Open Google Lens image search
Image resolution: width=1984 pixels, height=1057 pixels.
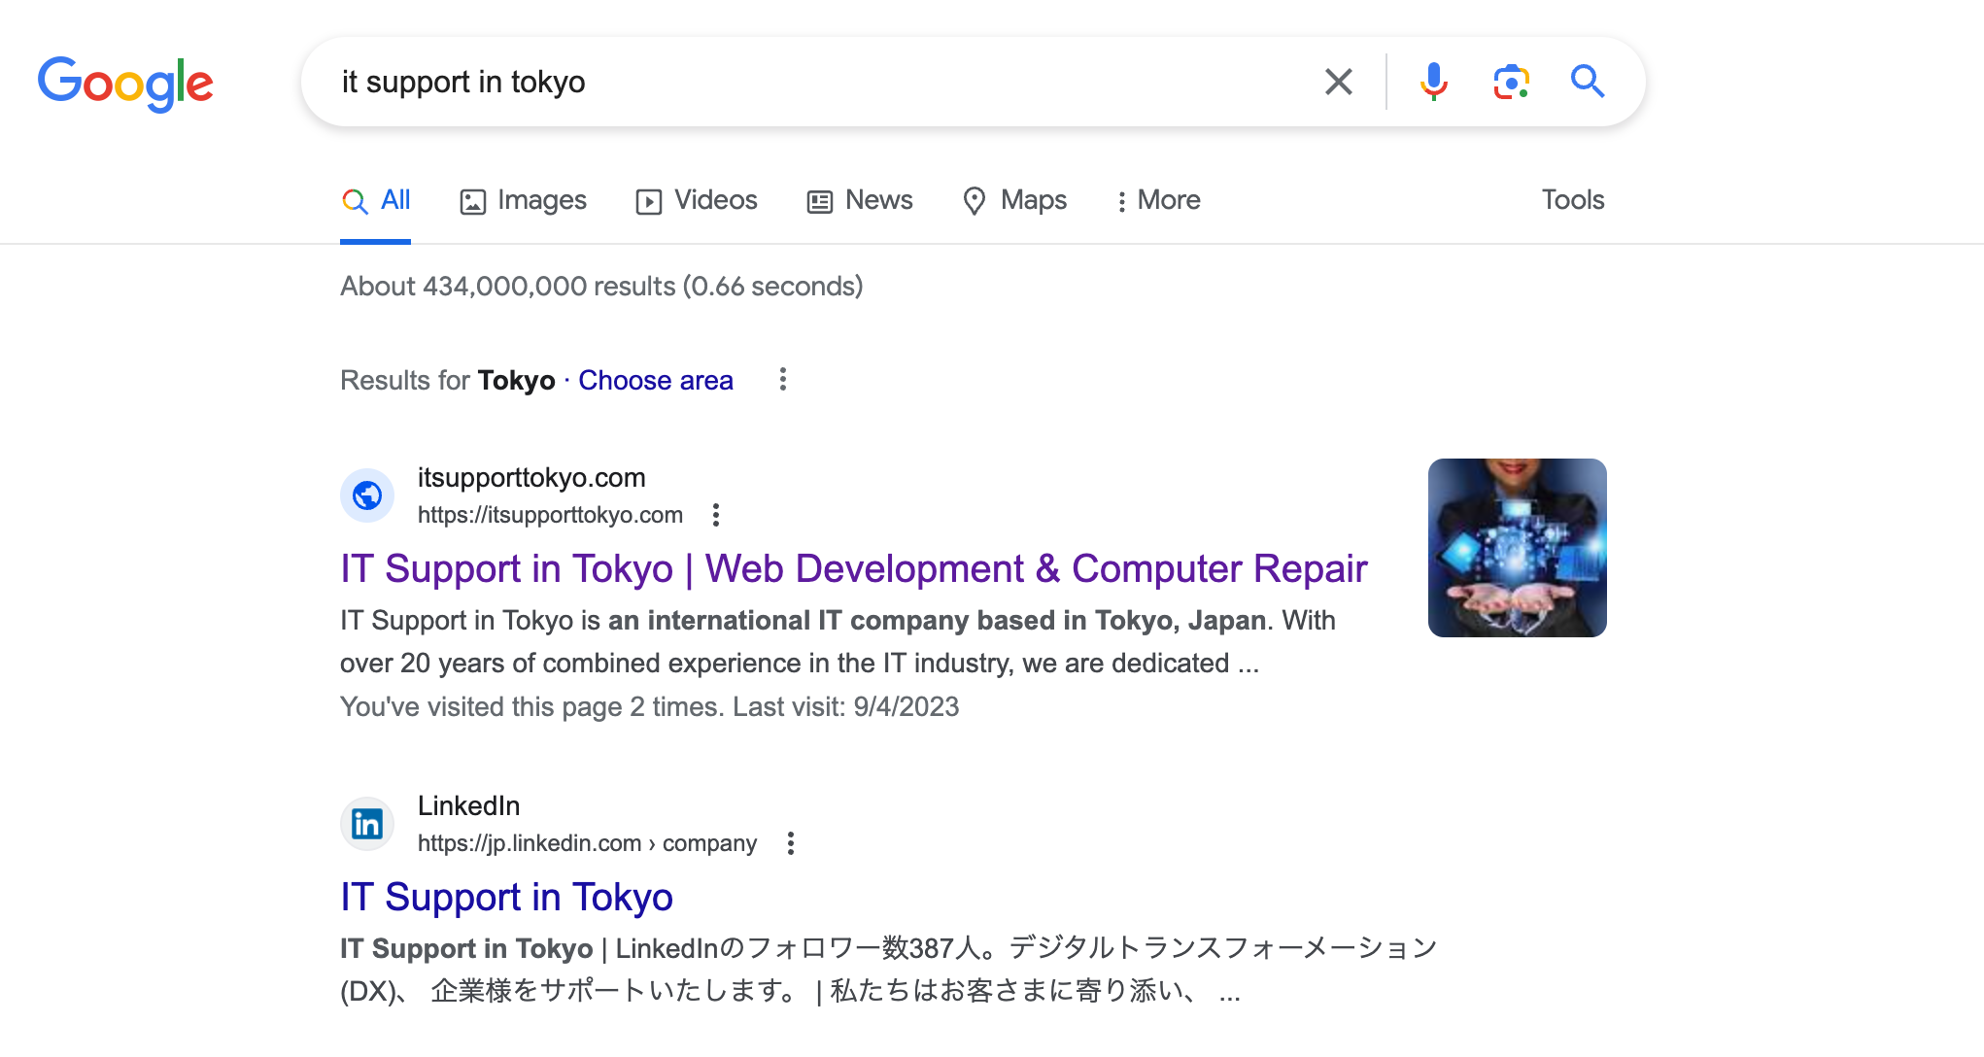tap(1511, 82)
